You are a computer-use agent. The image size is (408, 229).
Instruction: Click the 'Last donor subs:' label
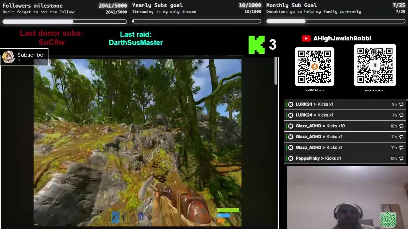[52, 33]
